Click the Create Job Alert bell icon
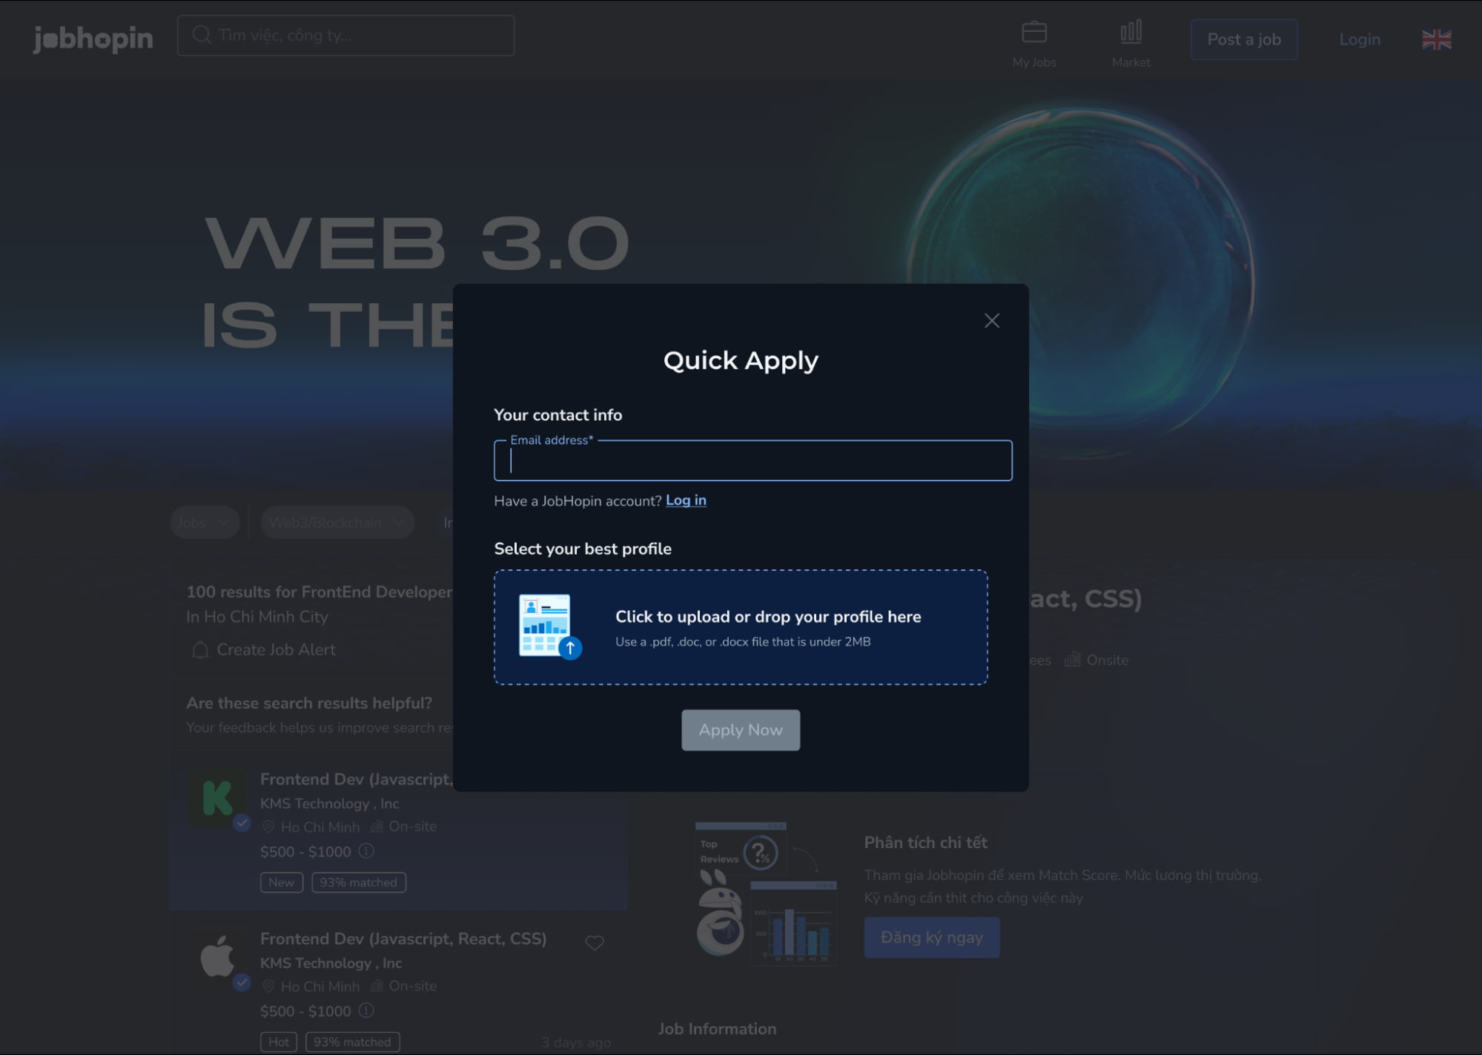The height and width of the screenshot is (1055, 1482). click(x=201, y=651)
